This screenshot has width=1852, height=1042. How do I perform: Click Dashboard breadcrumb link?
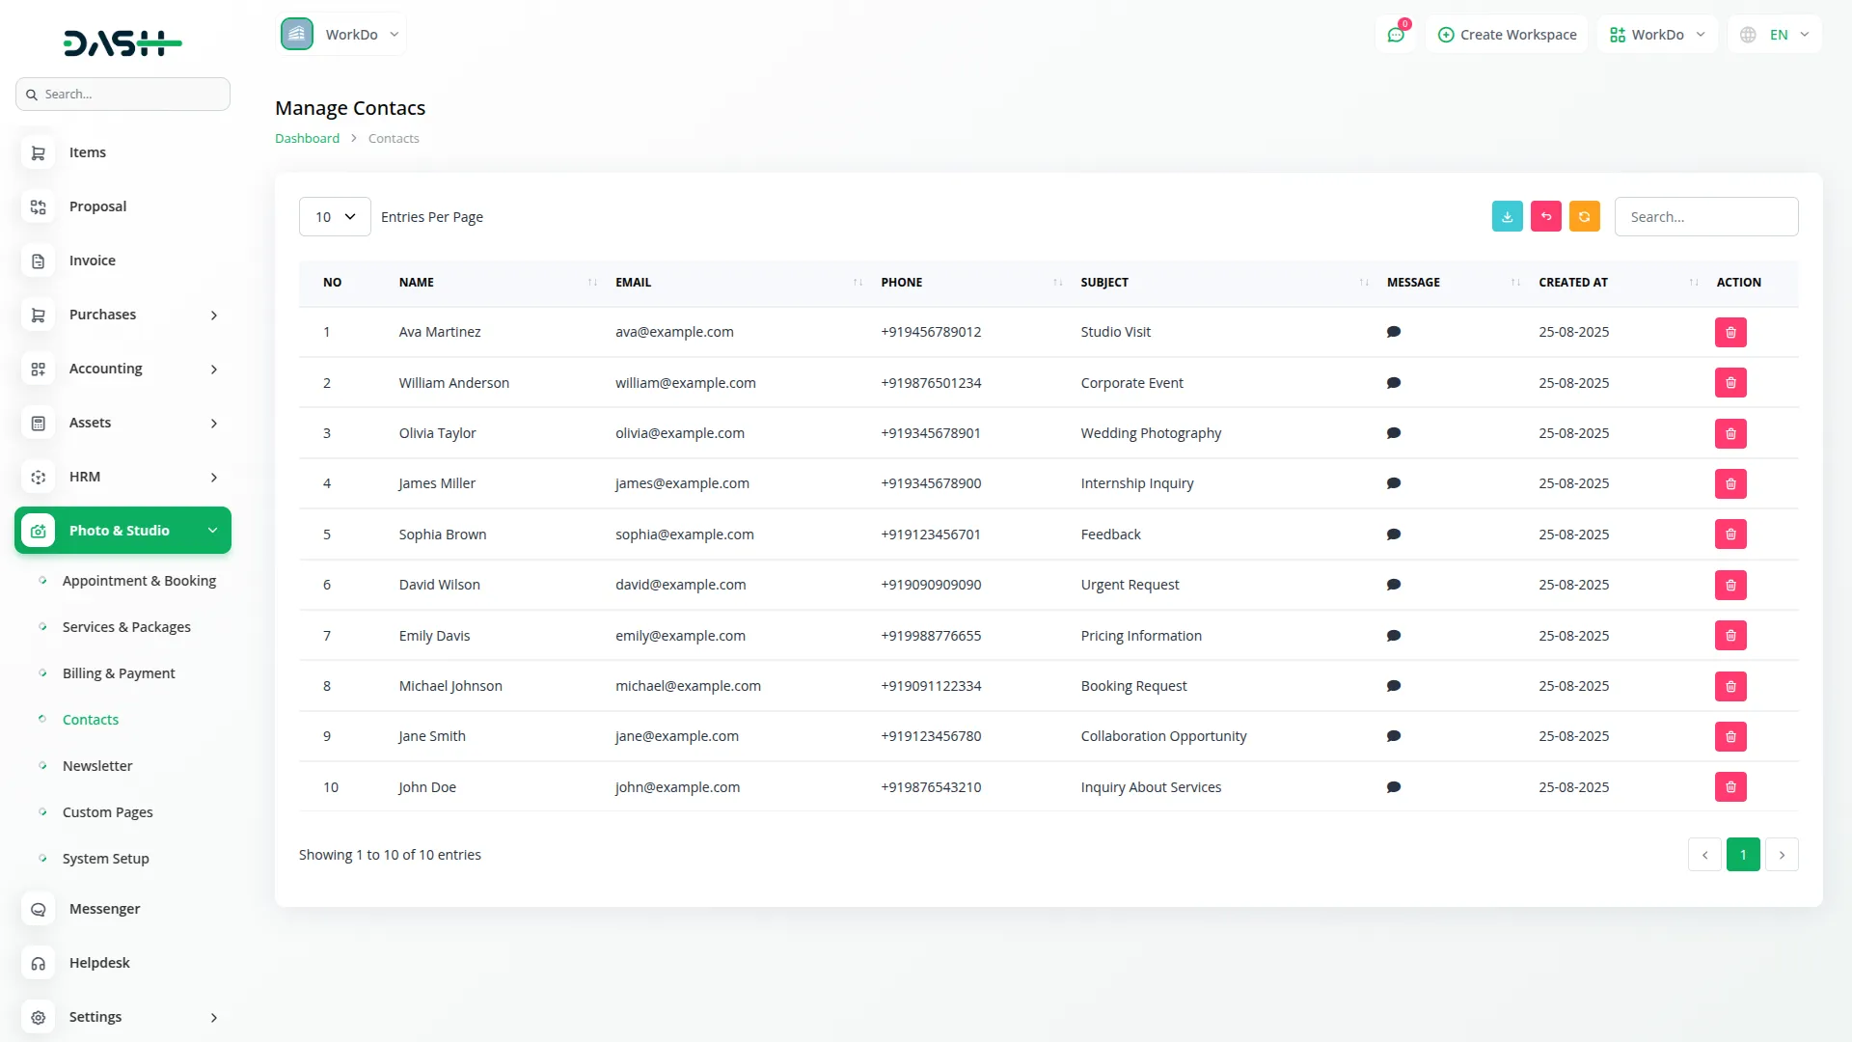(x=307, y=139)
